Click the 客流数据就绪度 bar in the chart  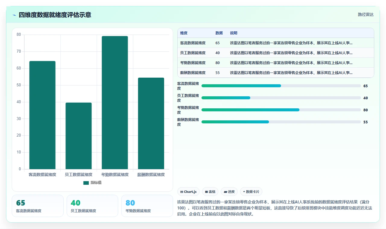coord(42,115)
